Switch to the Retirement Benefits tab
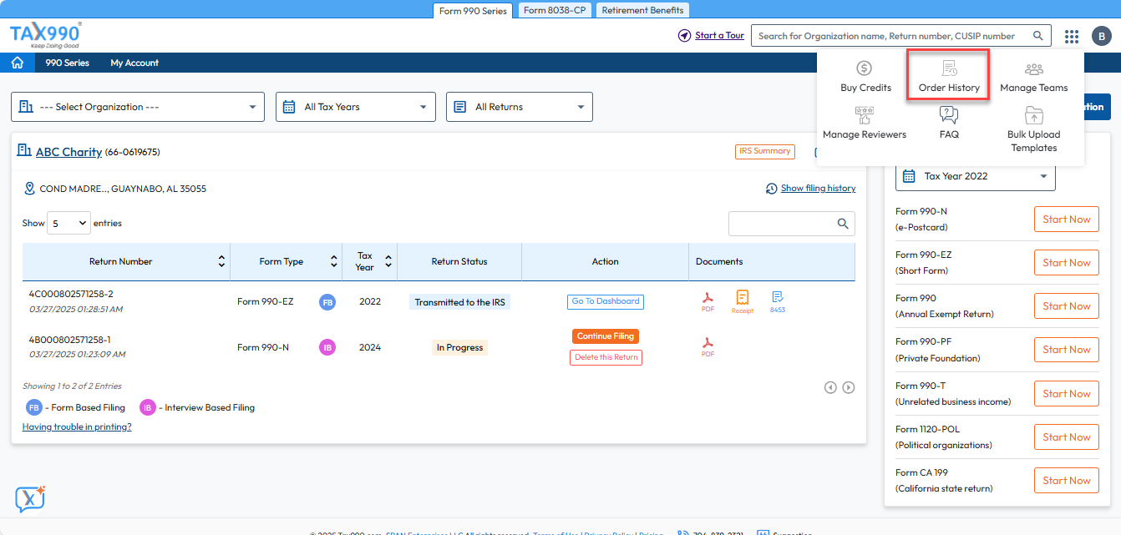Screen dimensions: 1121x535 click(x=643, y=11)
